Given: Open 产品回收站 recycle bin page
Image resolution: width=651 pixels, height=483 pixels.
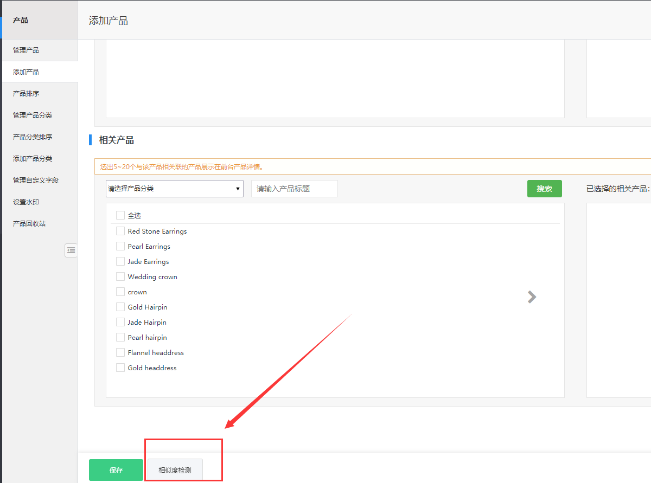Looking at the screenshot, I should pos(29,223).
